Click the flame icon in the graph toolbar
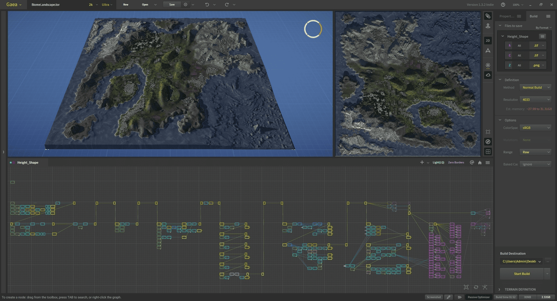 click(x=480, y=163)
